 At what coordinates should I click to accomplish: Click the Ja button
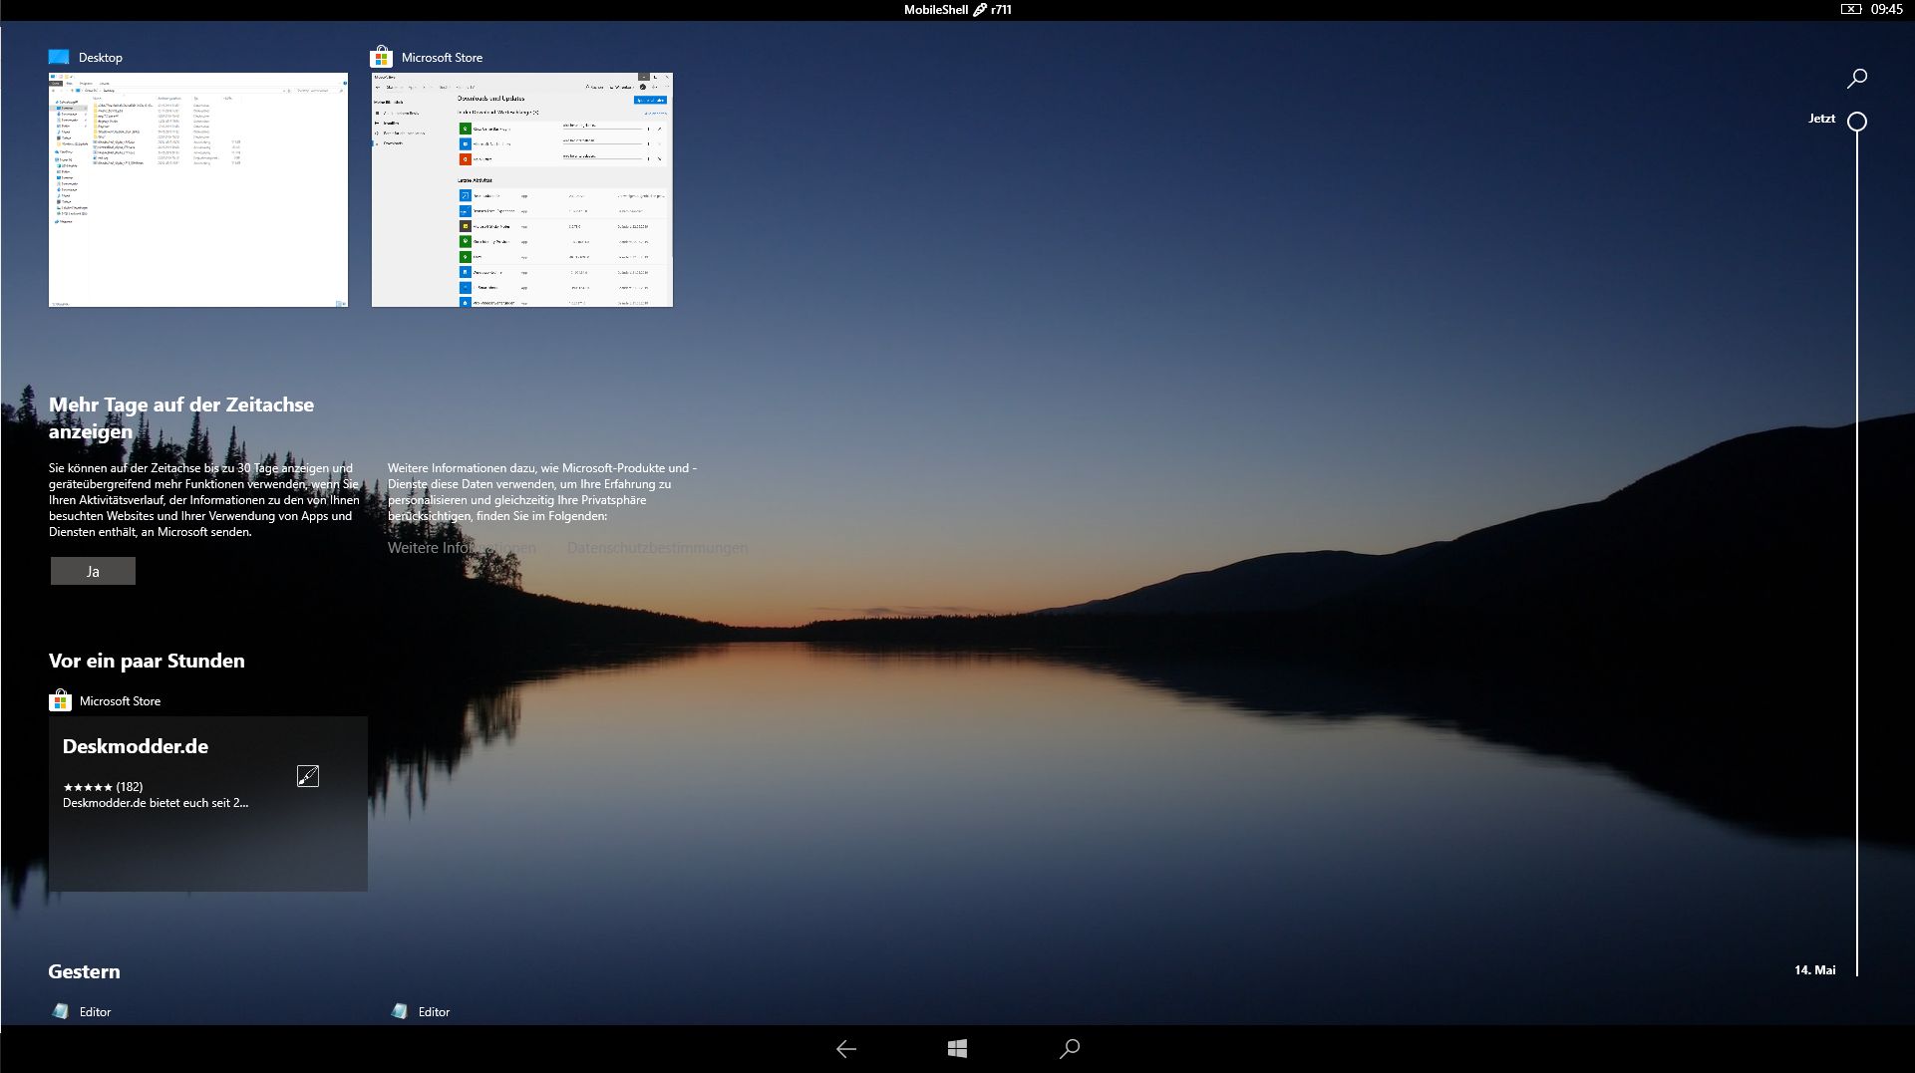(93, 571)
